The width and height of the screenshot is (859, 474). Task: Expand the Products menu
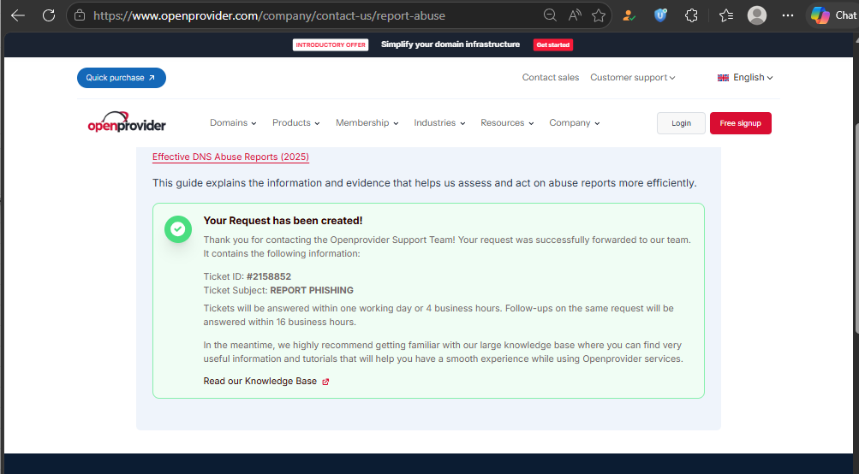[x=295, y=122]
